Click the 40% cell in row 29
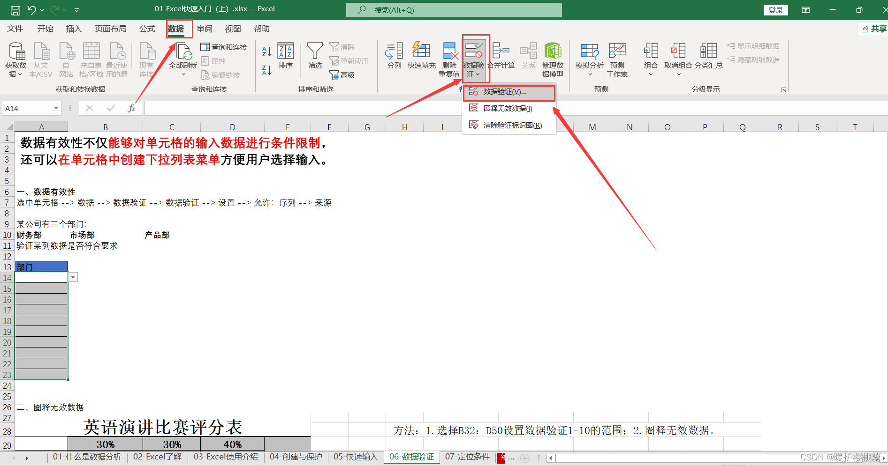This screenshot has height=466, width=888. (232, 444)
